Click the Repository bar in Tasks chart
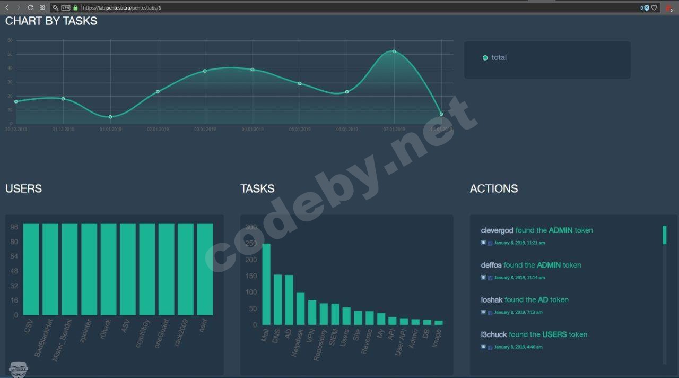This screenshot has width=679, height=378. (324, 314)
